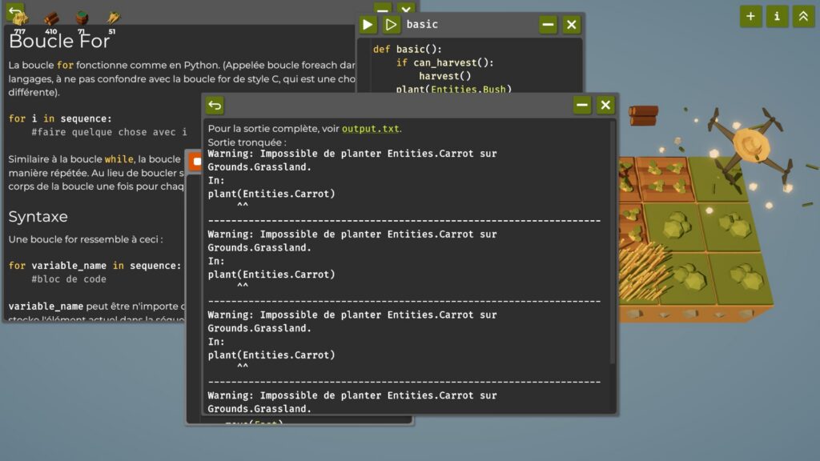Close the basic code editor window
This screenshot has width=820, height=461.
571,25
